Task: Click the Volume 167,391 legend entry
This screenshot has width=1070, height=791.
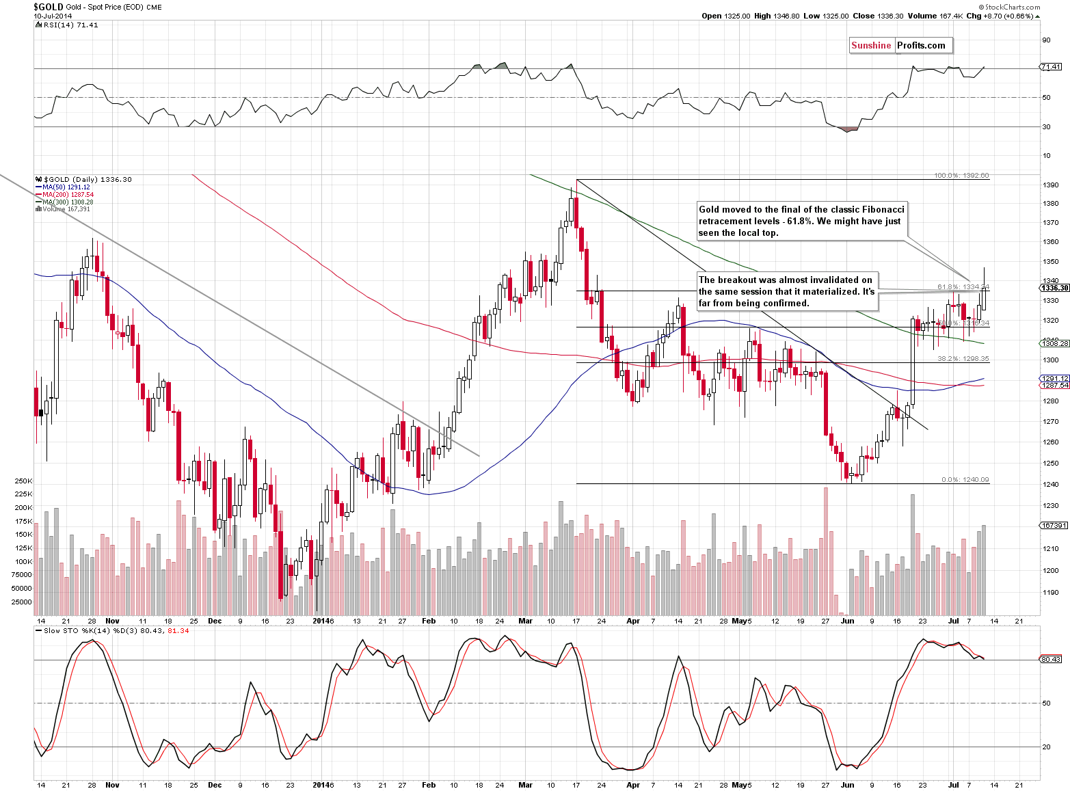Action: (66, 209)
